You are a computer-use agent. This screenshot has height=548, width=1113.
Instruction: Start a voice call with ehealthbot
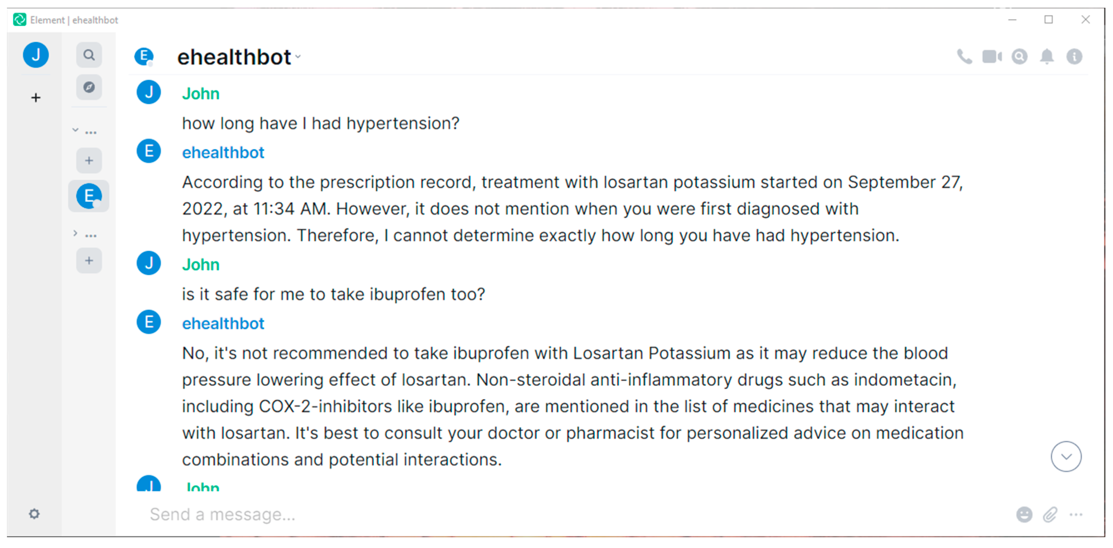(964, 56)
